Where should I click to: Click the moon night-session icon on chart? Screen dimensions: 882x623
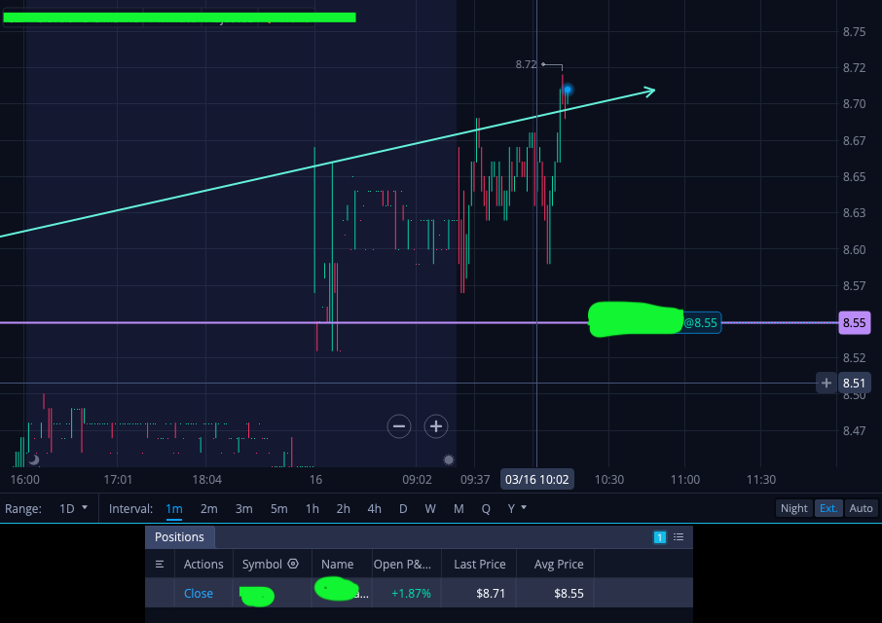click(34, 459)
